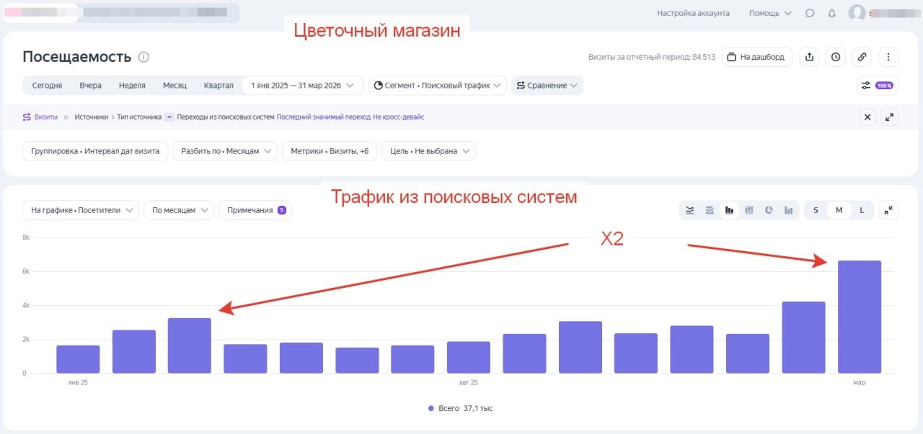
Task: Click the Посещаемость report title
Action: coord(77,57)
